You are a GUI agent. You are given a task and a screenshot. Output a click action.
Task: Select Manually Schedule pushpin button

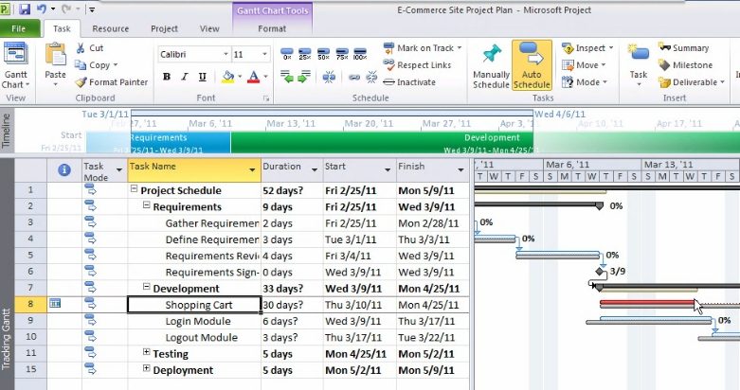[492, 66]
